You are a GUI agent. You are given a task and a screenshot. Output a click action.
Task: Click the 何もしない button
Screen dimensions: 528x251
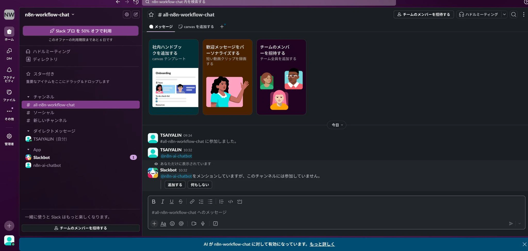[200, 185]
